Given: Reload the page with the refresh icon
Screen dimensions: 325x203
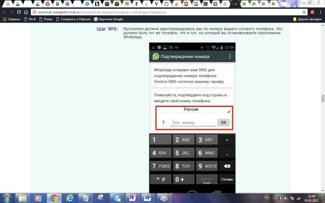Looking at the screenshot, I should click(x=19, y=12).
